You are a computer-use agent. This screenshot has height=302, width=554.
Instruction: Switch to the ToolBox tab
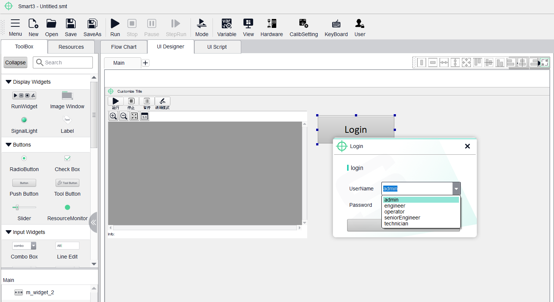click(x=24, y=46)
